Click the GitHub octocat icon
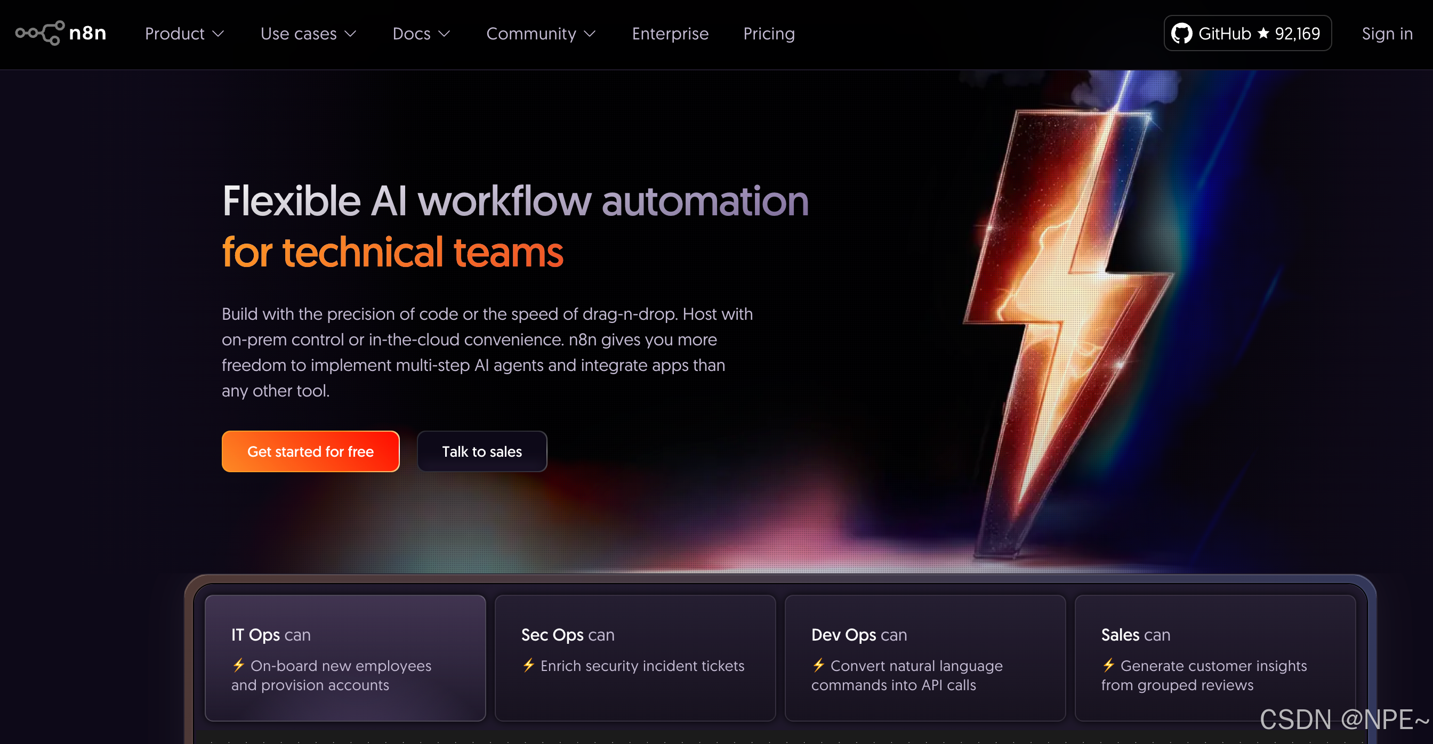The height and width of the screenshot is (744, 1433). pos(1181,34)
